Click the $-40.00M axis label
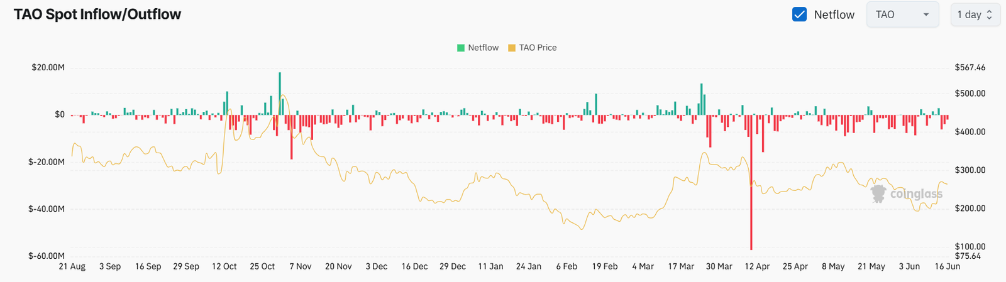This screenshot has width=1006, height=282. 47,209
